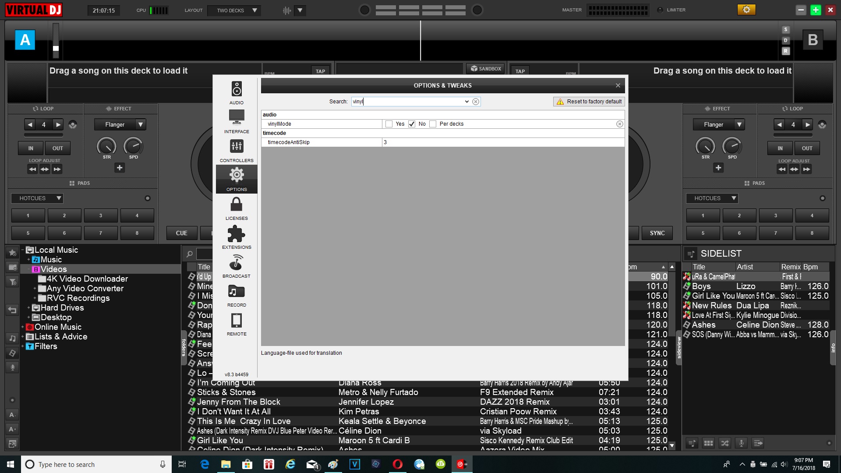Click the browser search magnifier icon

click(x=190, y=254)
